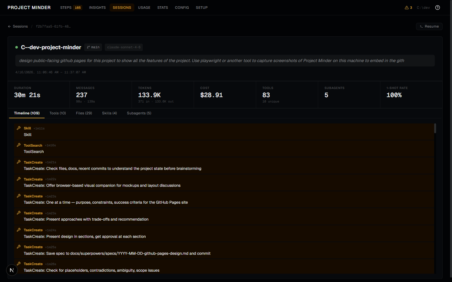Navigate to CONFIG in the top navigation
This screenshot has width=452, height=282.
[x=182, y=7]
